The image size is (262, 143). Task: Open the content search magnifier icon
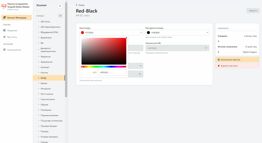[60, 6]
